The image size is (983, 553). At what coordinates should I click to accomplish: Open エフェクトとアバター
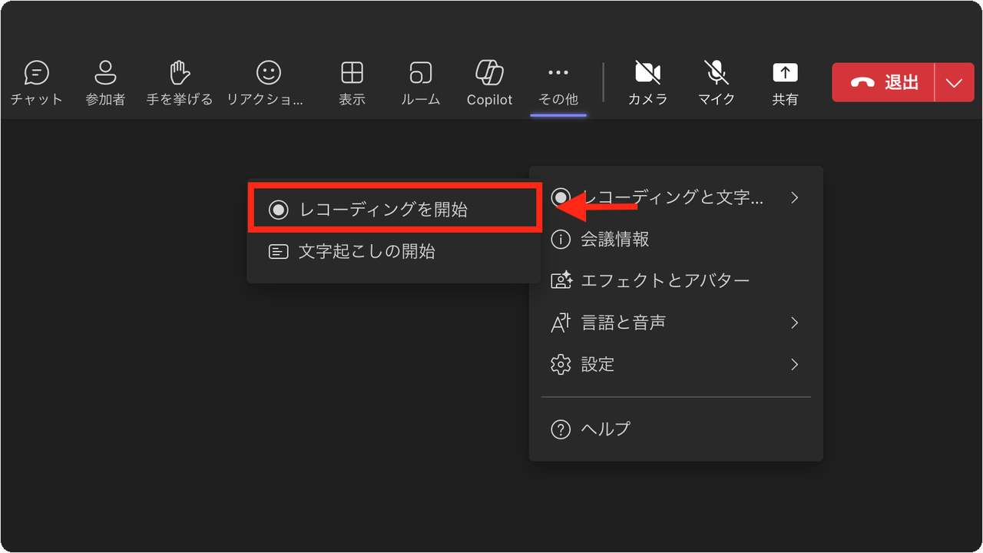pyautogui.click(x=676, y=280)
